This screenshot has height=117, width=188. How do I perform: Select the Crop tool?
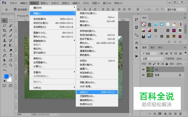4,30
